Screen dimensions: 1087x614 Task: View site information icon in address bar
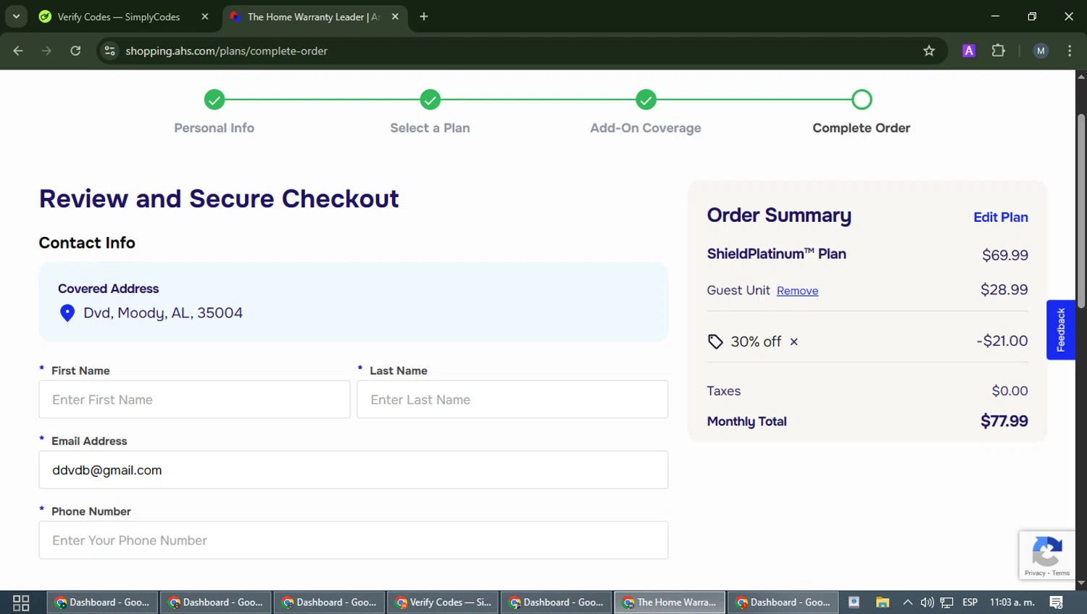click(x=110, y=51)
